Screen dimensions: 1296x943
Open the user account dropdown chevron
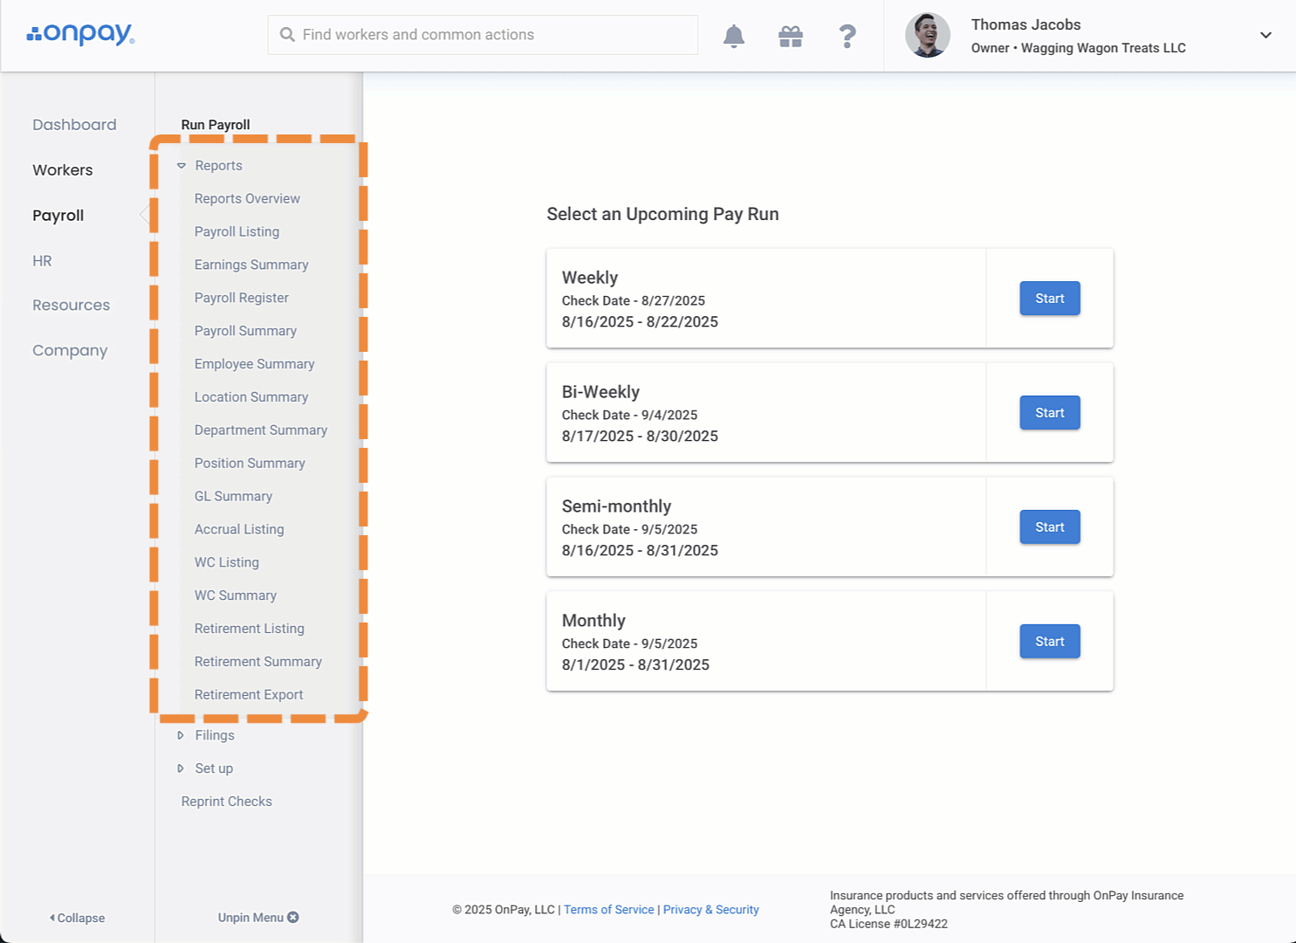[x=1265, y=36]
